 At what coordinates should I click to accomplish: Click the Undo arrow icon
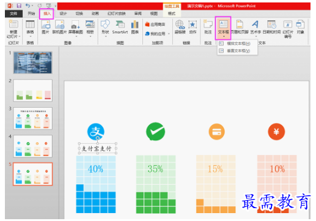(x=28, y=6)
